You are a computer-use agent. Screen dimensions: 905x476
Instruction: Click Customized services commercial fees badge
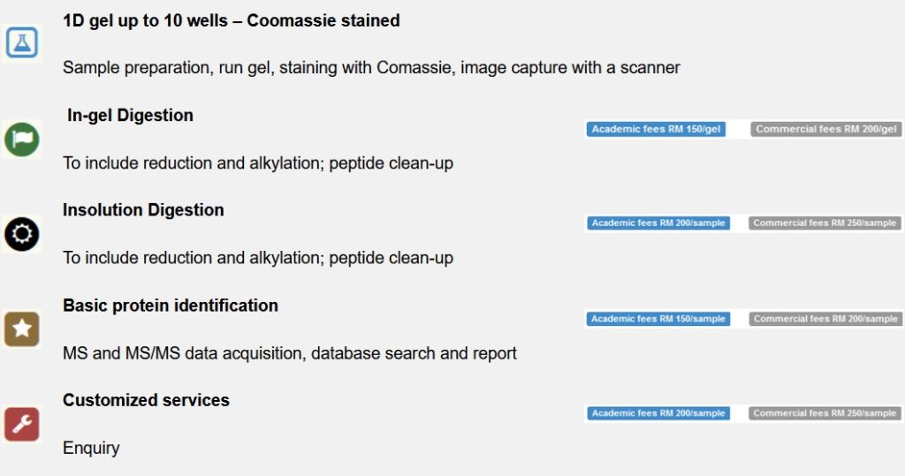coord(825,413)
